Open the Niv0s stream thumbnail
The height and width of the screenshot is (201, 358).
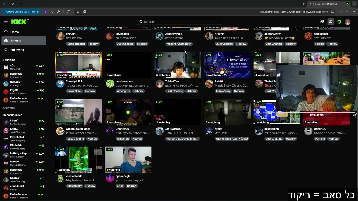click(227, 113)
